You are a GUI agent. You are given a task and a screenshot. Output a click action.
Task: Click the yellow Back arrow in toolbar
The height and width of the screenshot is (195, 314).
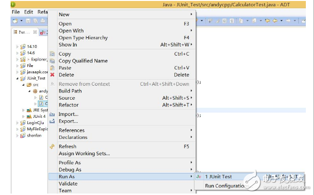[x=275, y=21]
